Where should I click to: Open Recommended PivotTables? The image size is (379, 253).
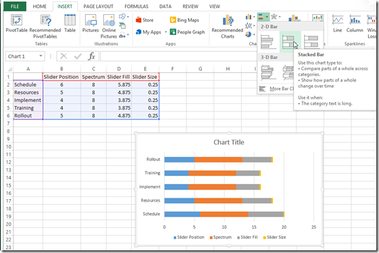[45, 26]
